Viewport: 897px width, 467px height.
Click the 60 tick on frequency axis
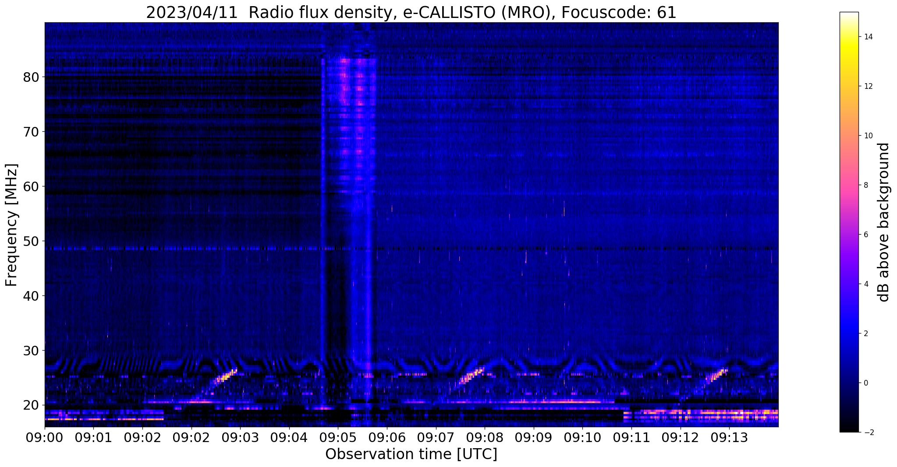click(31, 186)
